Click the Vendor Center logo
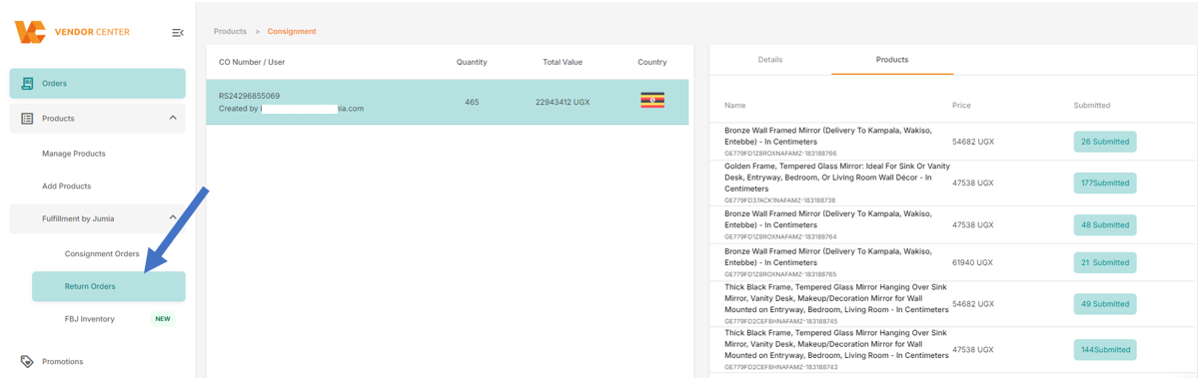Screen dimensions: 1198x378 click(73, 32)
